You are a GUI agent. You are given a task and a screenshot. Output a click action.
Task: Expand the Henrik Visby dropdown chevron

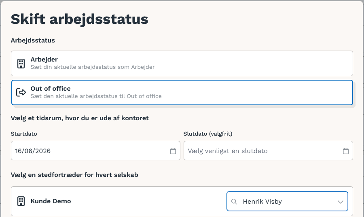340,202
